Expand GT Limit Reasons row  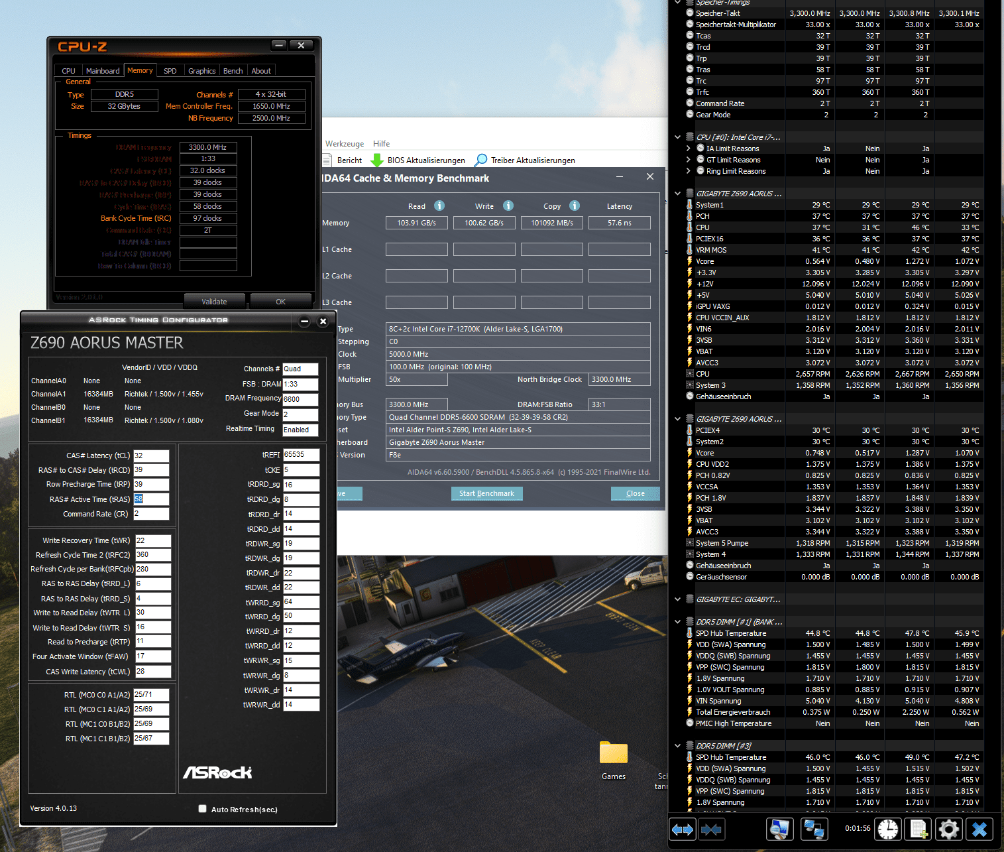689,160
